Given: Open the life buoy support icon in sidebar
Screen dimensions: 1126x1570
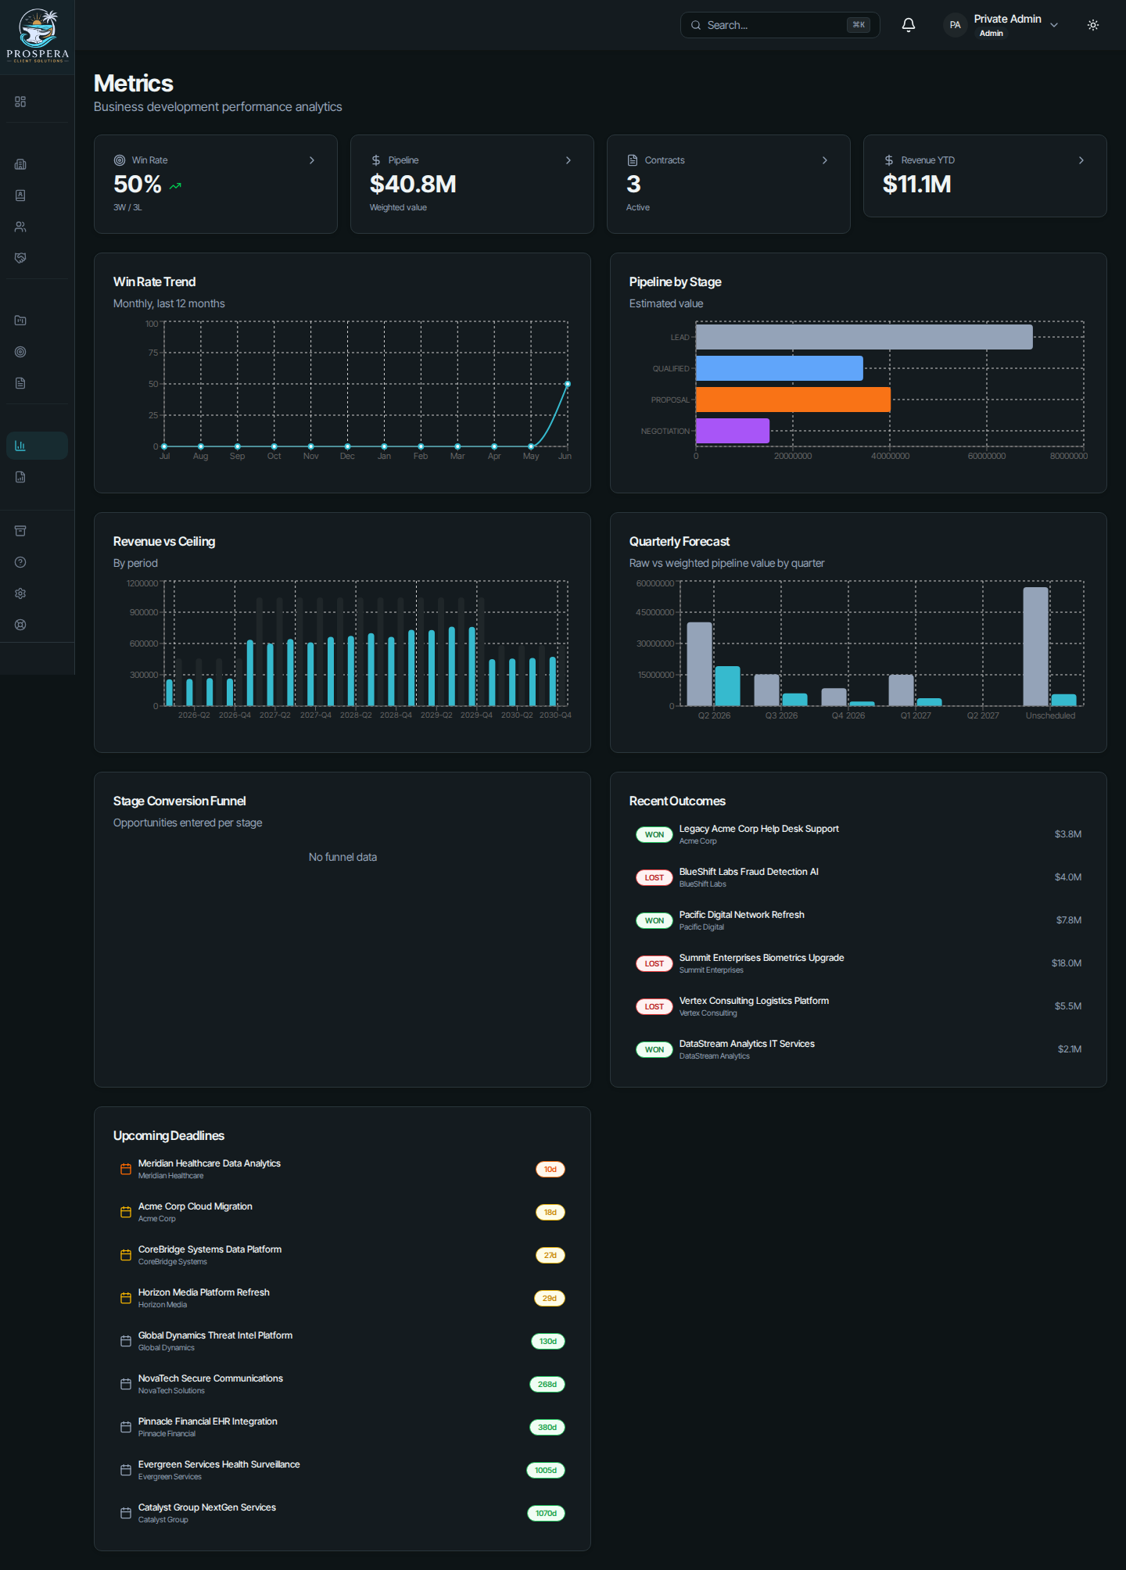Looking at the screenshot, I should click(20, 625).
